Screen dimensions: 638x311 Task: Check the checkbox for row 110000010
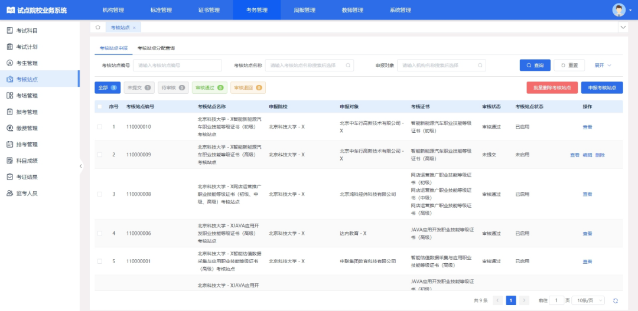pyautogui.click(x=100, y=127)
